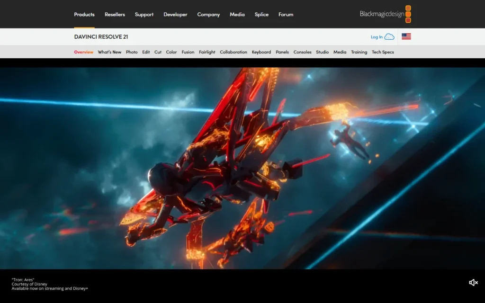This screenshot has height=303, width=485.
Task: Open the Keyboard tab
Action: coord(261,52)
